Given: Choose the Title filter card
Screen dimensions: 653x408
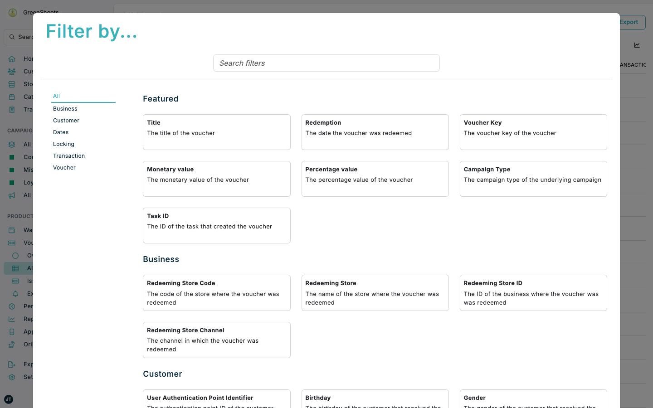Looking at the screenshot, I should [216, 132].
